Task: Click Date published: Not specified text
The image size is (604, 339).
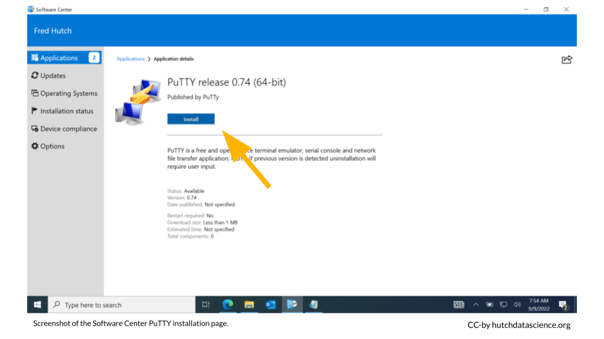Action: (201, 205)
